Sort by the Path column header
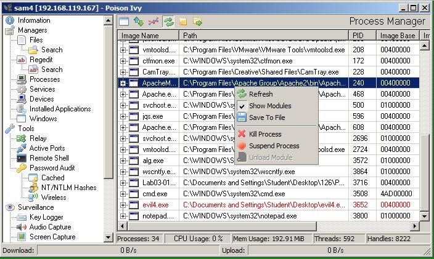The image size is (434, 259). tap(264, 36)
